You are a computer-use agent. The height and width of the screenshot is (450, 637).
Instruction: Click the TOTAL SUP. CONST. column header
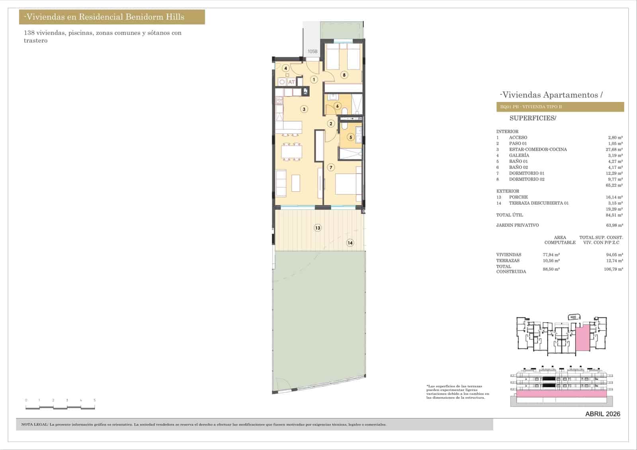coord(601,240)
